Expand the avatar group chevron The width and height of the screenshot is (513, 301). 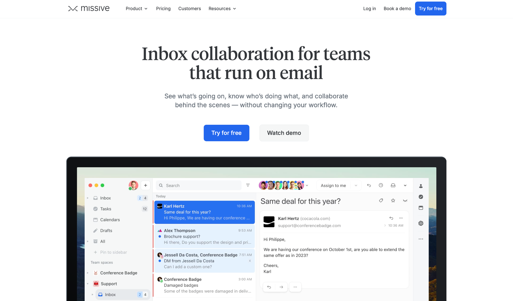307,185
